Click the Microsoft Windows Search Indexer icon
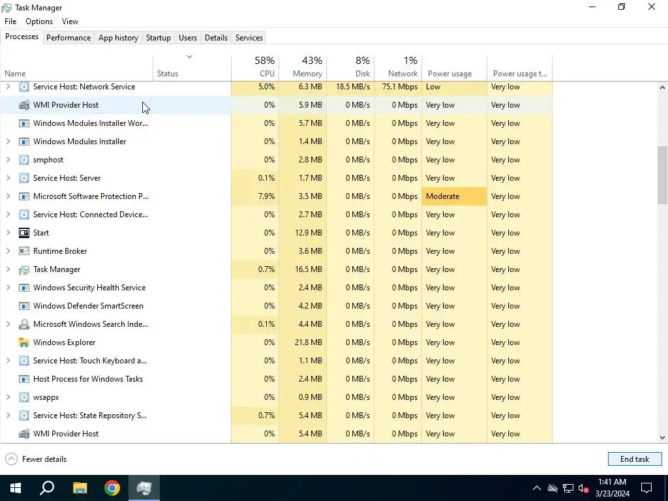The width and height of the screenshot is (668, 501). pos(24,324)
